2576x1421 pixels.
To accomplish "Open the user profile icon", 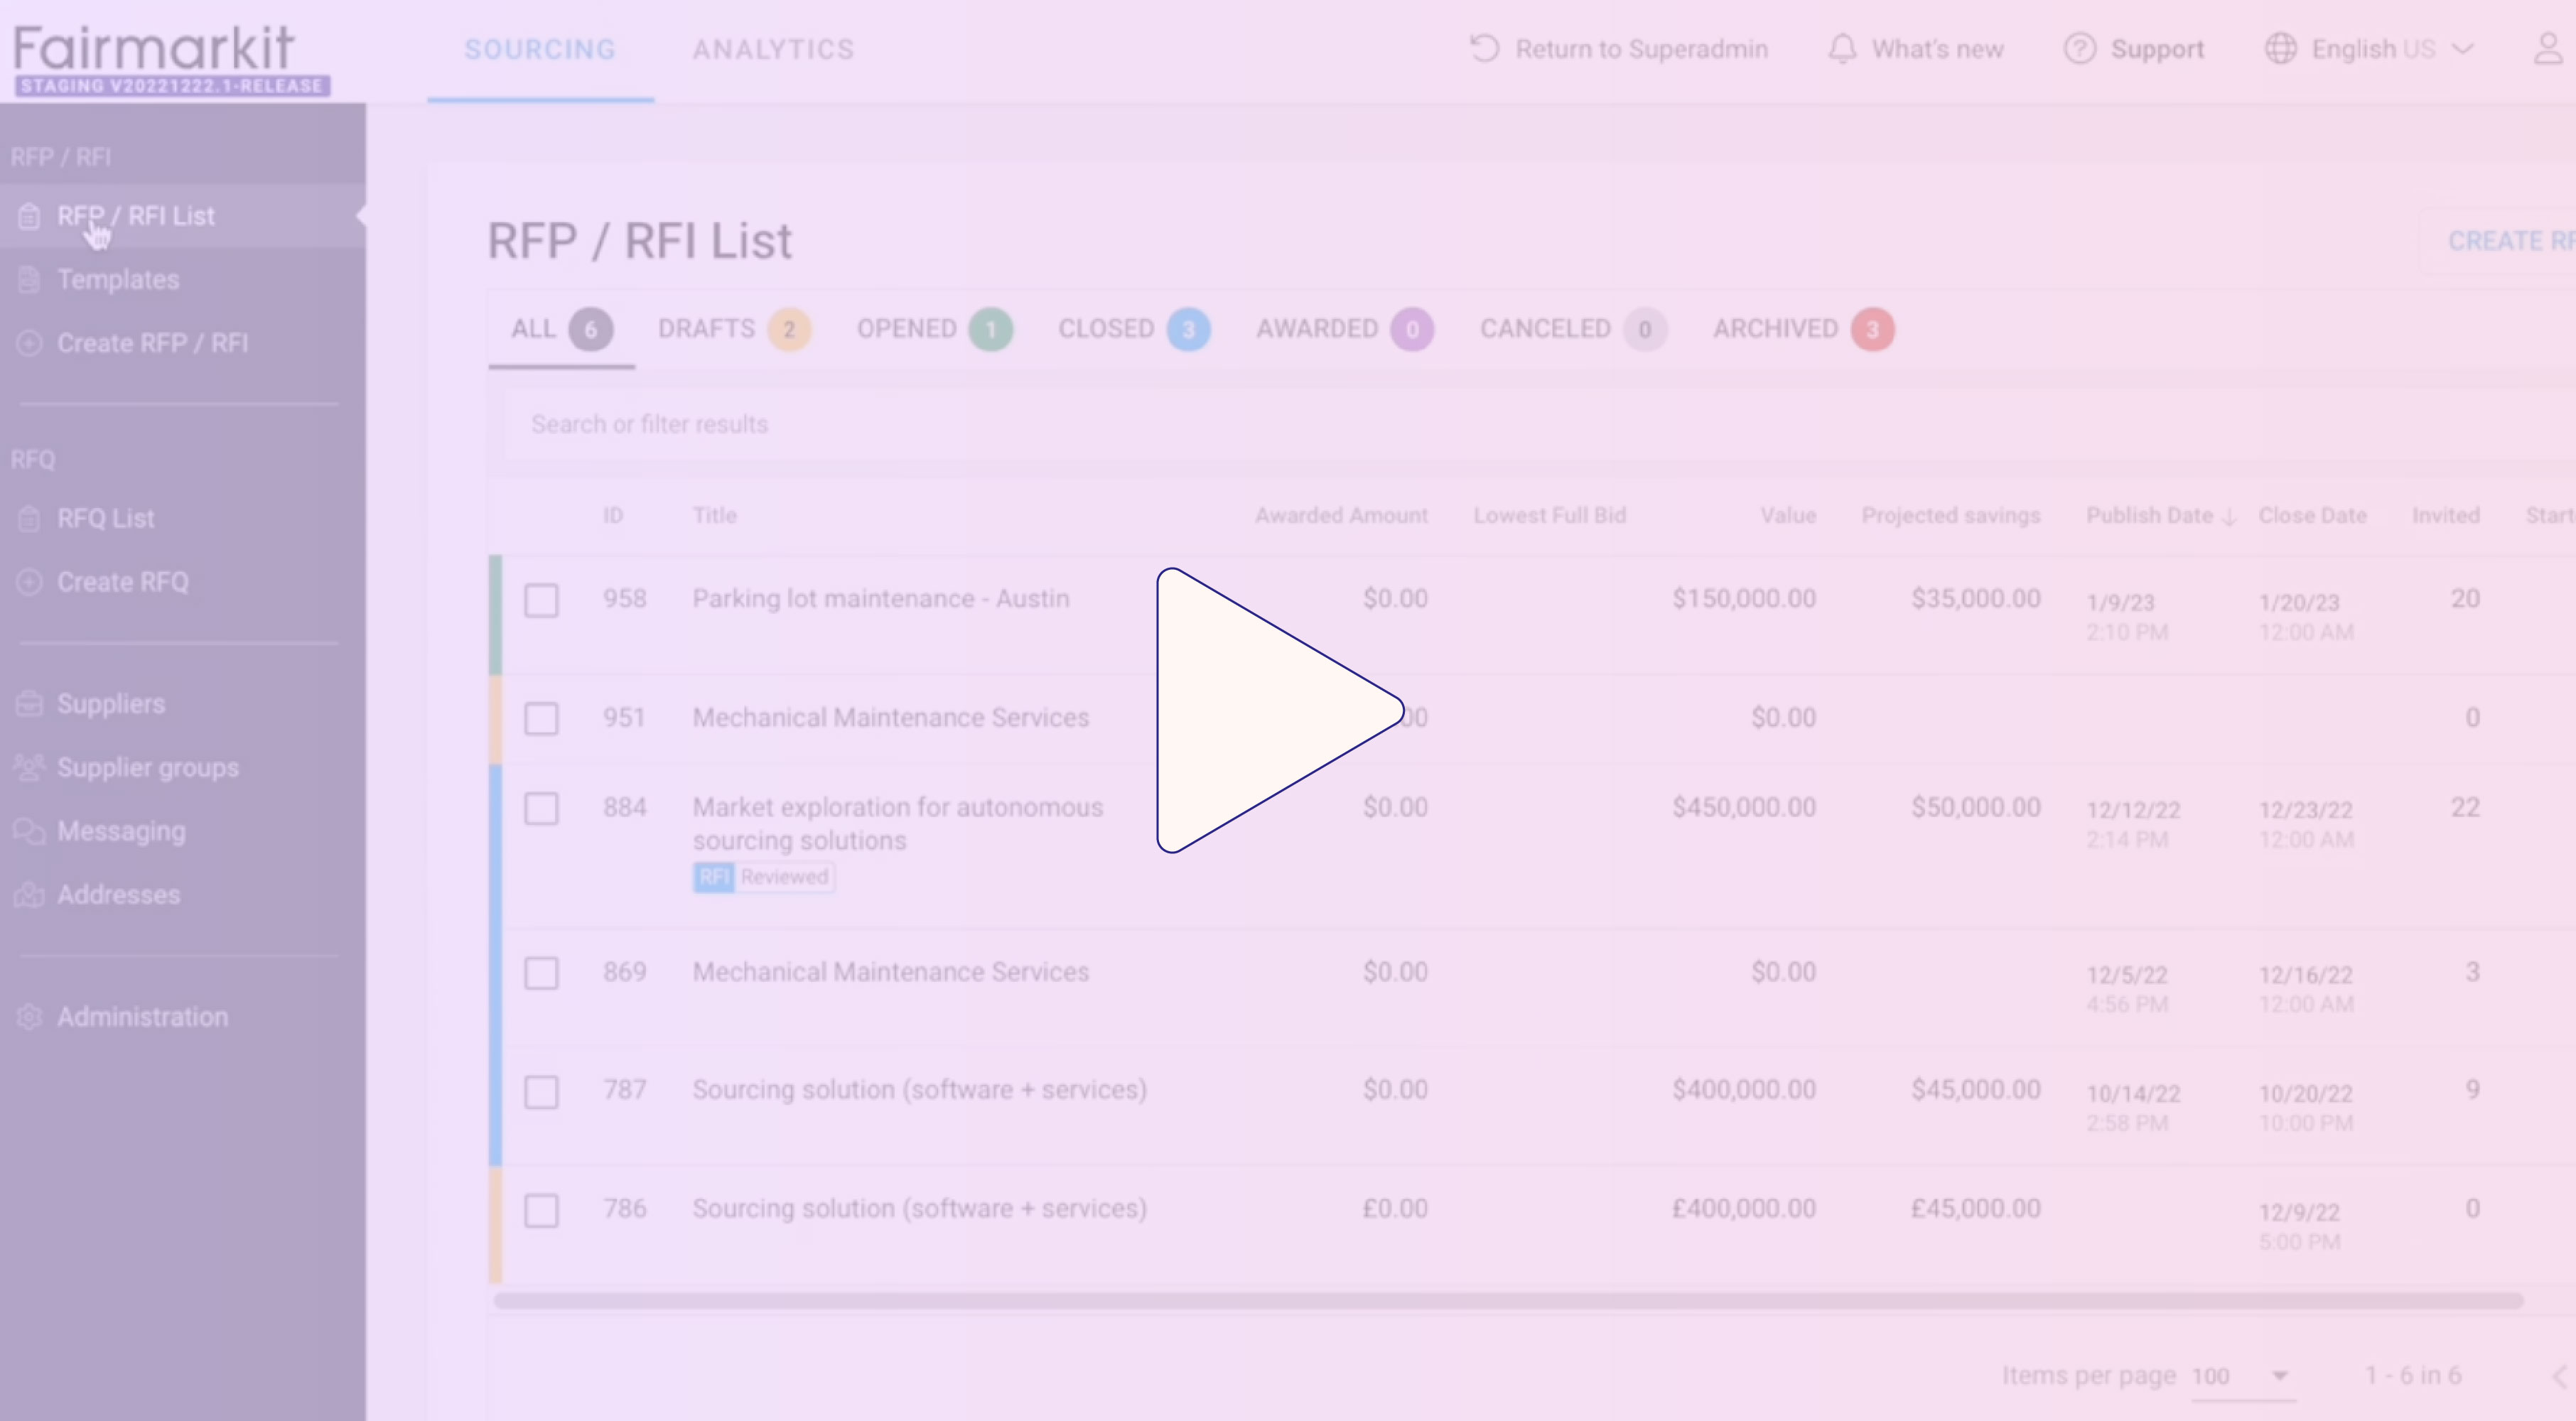I will [2550, 49].
